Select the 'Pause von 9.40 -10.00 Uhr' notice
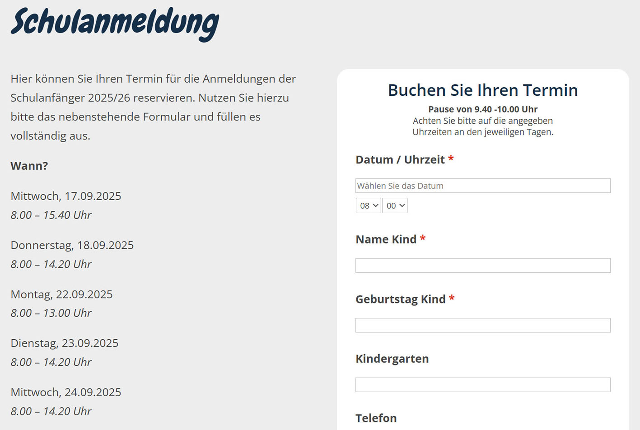The image size is (640, 430). pos(483,109)
